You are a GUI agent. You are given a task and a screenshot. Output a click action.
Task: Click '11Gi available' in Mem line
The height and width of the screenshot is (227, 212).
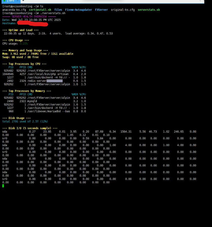(62, 54)
